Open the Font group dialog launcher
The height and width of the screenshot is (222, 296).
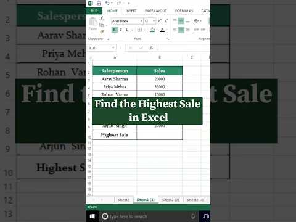pos(168,39)
